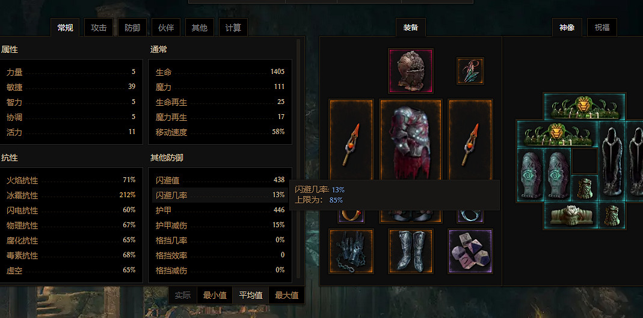Select the lotus stone idol
The height and width of the screenshot is (318, 643).
571,215
